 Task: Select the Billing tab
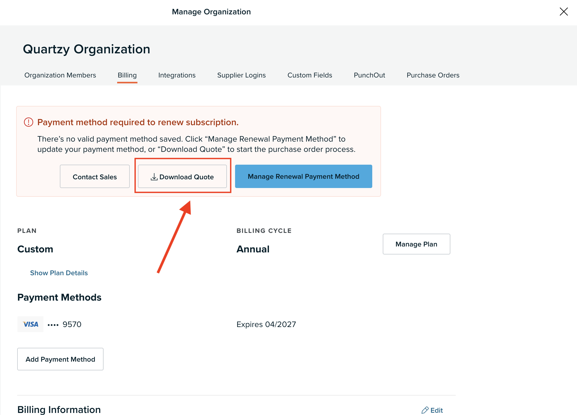pos(127,75)
